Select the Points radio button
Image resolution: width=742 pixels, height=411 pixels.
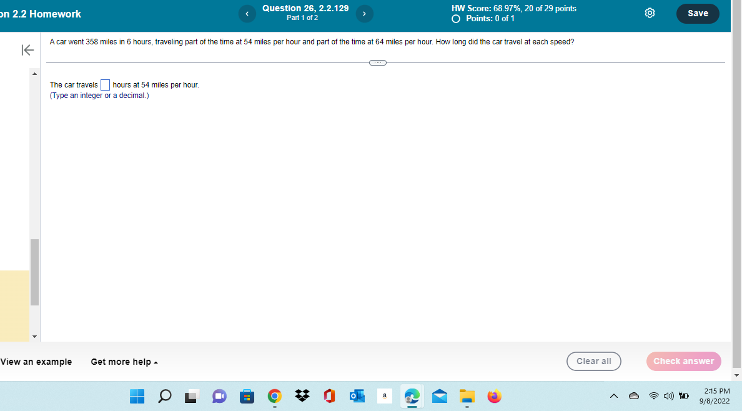(x=455, y=18)
